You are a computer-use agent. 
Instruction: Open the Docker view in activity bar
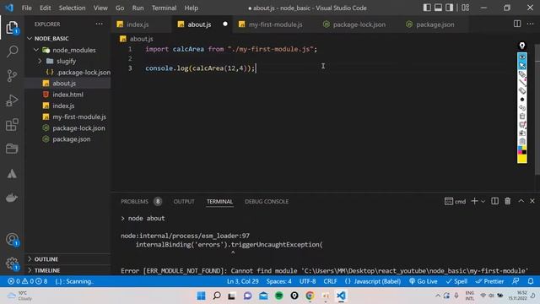tap(12, 198)
